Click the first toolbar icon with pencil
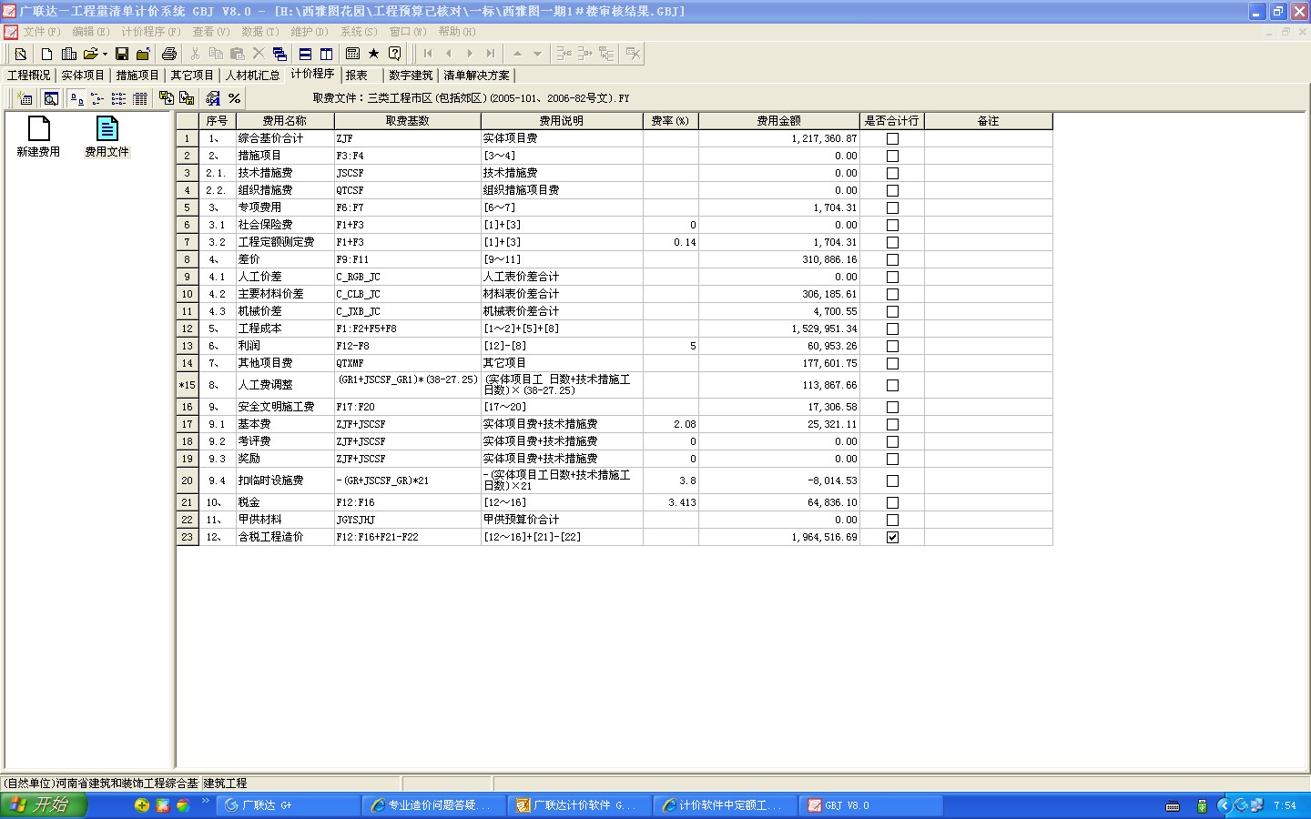This screenshot has width=1311, height=819. pos(20,54)
